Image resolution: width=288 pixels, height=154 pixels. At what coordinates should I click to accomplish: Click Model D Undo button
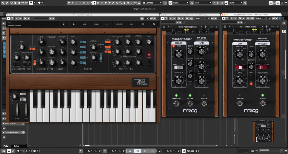click(x=96, y=24)
